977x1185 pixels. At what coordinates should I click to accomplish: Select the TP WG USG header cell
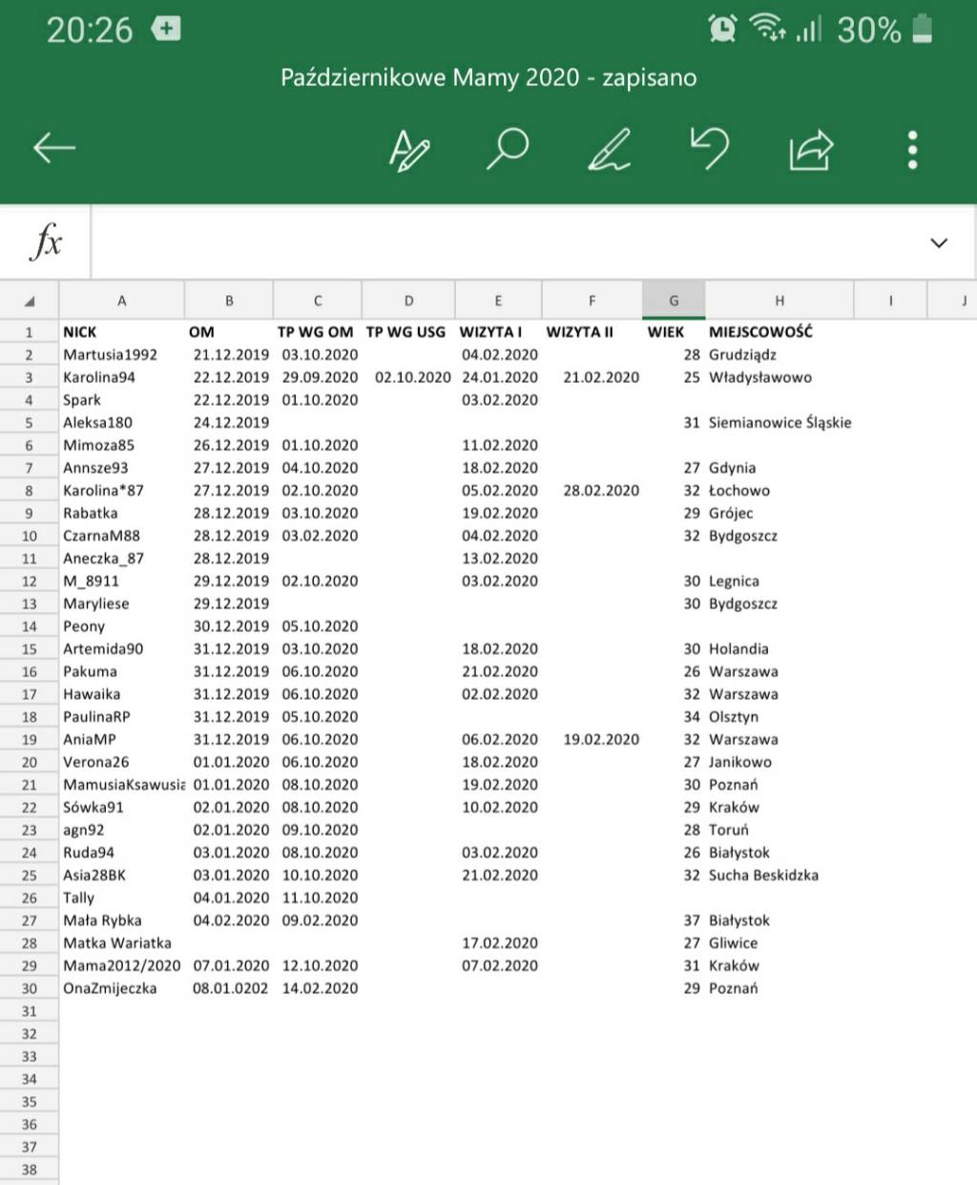(x=407, y=332)
